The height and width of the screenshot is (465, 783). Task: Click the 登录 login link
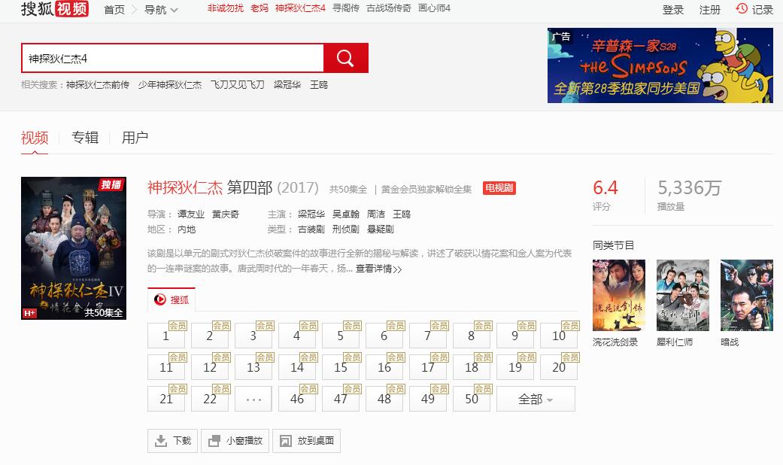click(x=673, y=10)
